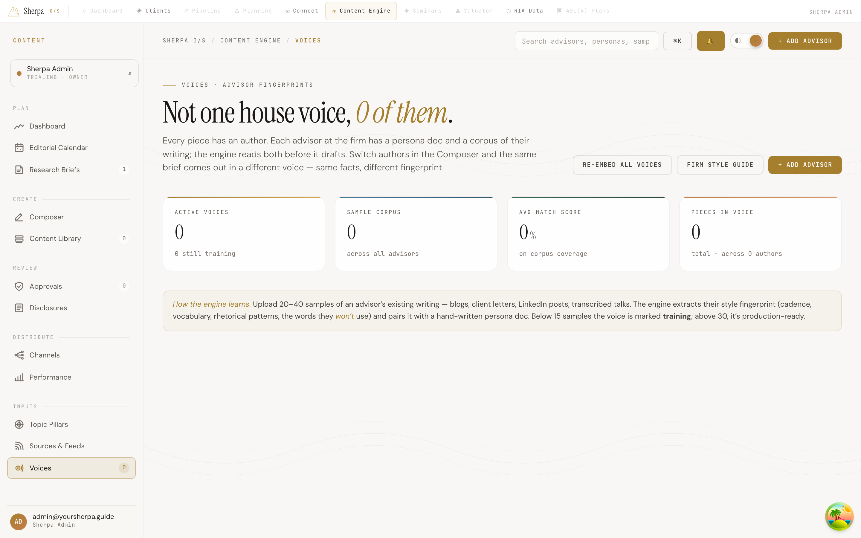
Task: Click the Topic Pillars target icon
Action: (19, 424)
